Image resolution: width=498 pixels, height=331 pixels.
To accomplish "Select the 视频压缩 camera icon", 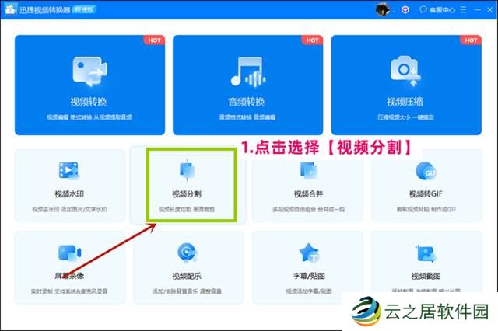I will click(405, 71).
